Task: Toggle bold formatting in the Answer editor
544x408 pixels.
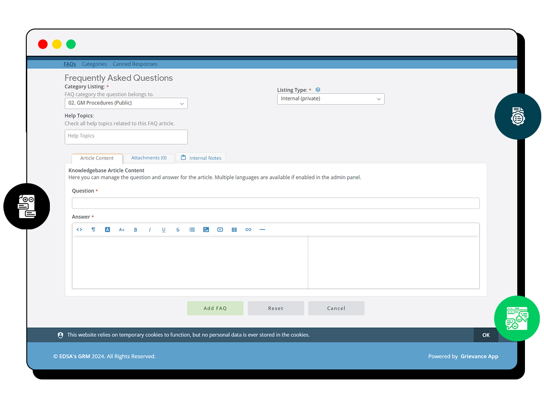Action: pos(135,229)
